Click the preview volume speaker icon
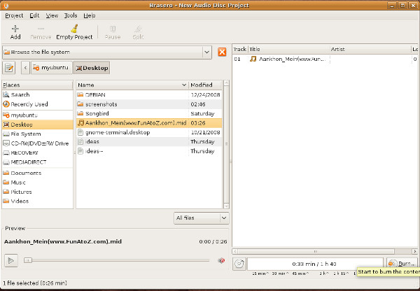 [221, 260]
